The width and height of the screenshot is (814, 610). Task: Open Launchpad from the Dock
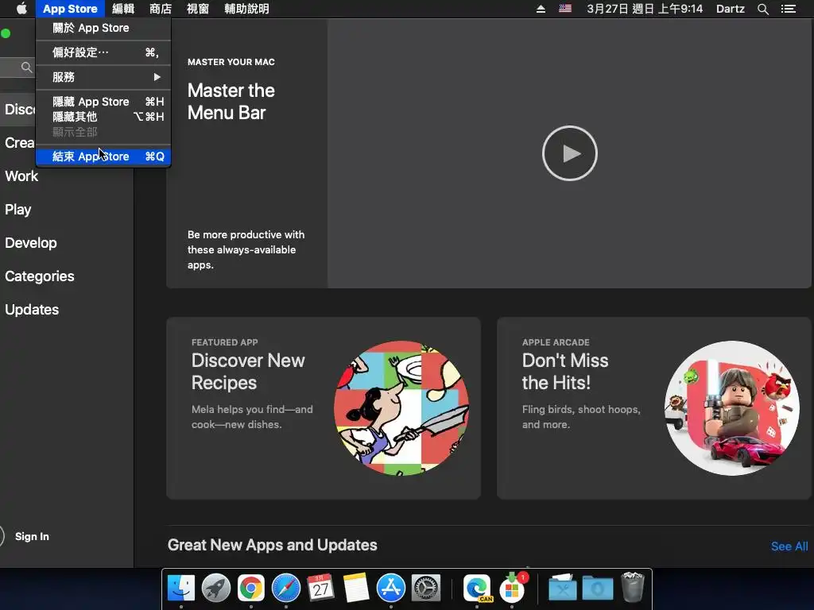point(216,589)
